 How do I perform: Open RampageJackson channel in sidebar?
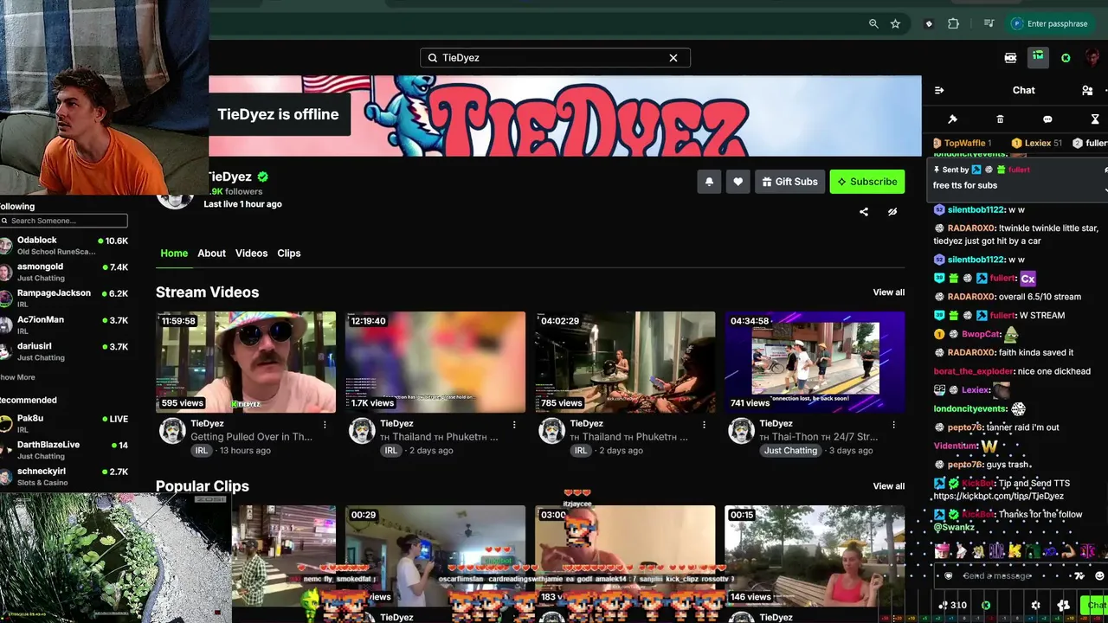pos(64,299)
